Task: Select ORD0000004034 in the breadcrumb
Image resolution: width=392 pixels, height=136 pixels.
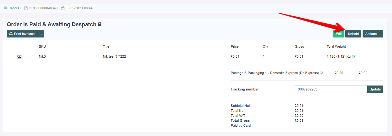Action: click(42, 8)
